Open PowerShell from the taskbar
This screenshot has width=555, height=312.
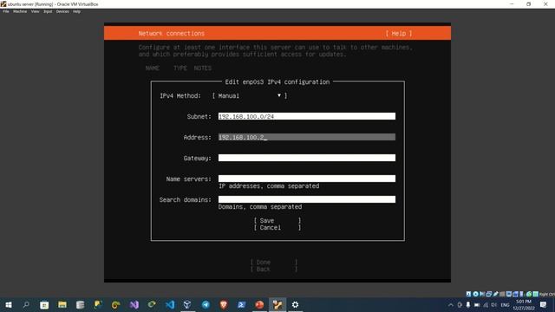241,304
